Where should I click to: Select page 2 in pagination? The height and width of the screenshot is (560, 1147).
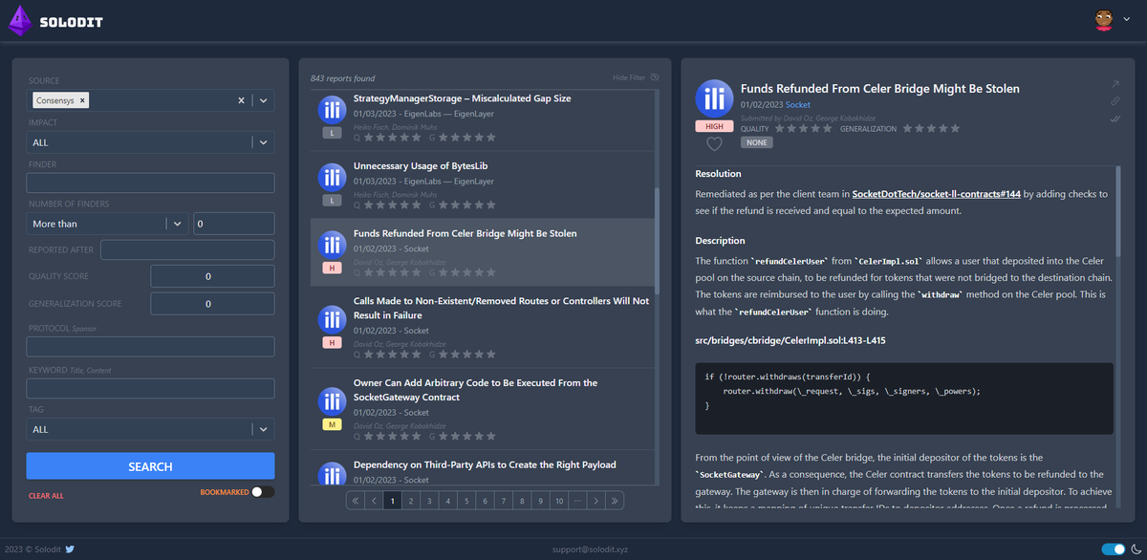pos(410,500)
